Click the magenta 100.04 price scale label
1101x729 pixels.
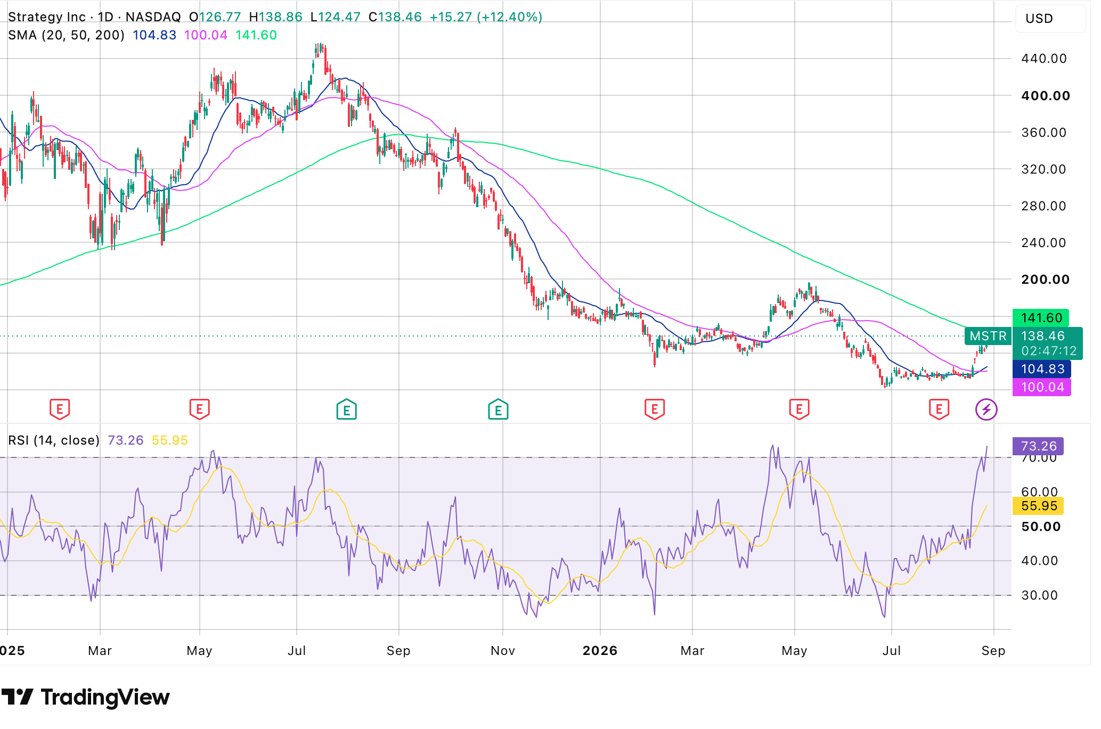1042,387
